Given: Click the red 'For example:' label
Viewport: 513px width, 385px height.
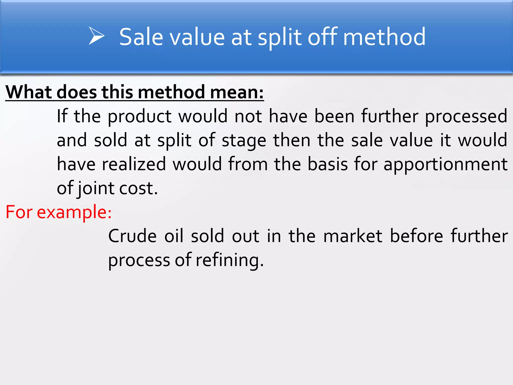Looking at the screenshot, I should click(x=59, y=212).
